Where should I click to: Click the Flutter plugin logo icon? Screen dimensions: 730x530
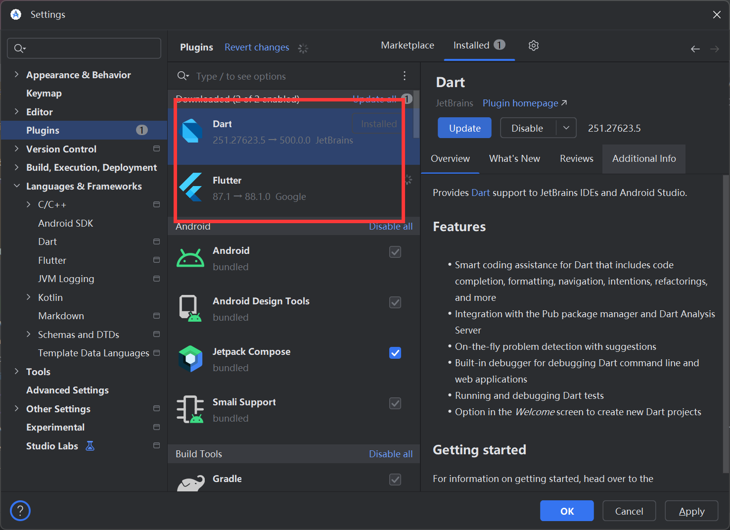point(191,187)
